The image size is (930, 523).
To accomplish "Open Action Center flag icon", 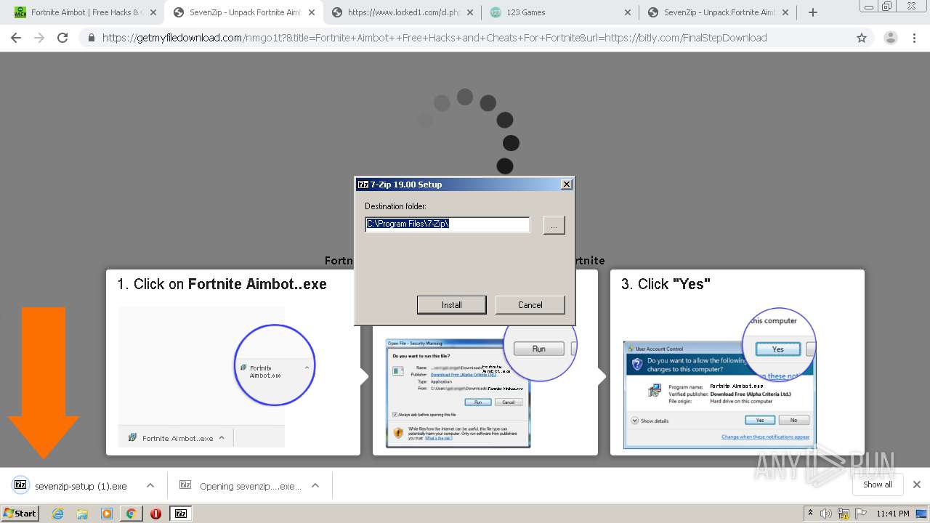I will coord(860,514).
